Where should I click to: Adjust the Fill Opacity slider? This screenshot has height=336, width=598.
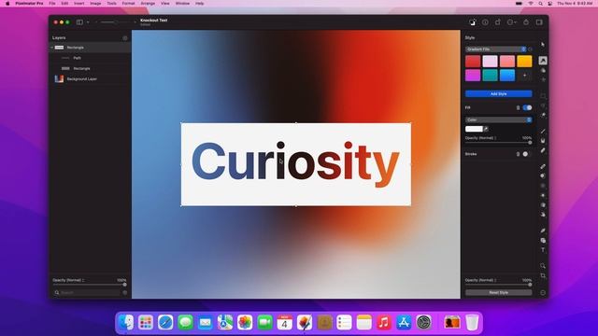[498, 143]
